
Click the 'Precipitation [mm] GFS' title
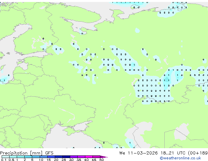coord(27,153)
